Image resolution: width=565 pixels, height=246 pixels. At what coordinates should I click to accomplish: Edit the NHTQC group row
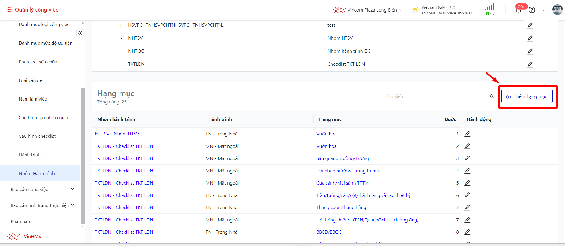(x=530, y=51)
